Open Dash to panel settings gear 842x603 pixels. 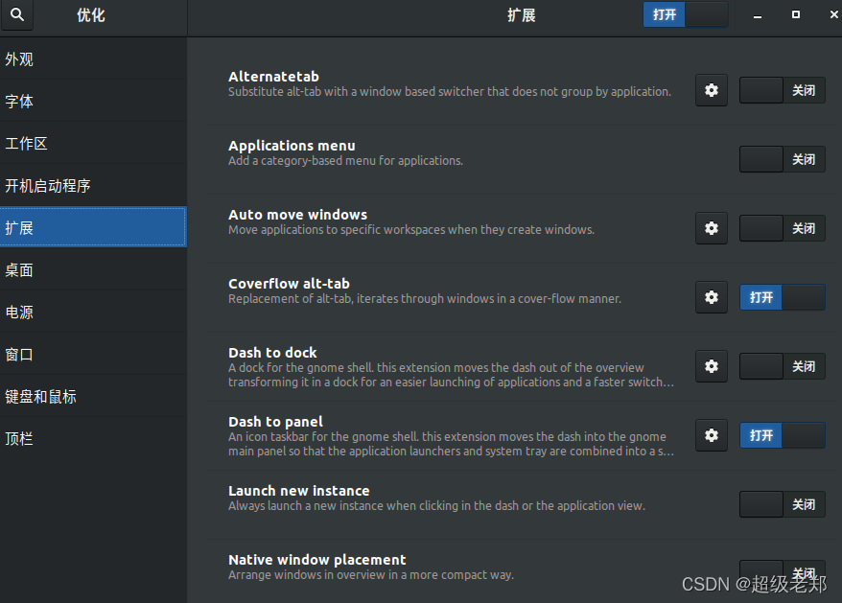coord(711,435)
